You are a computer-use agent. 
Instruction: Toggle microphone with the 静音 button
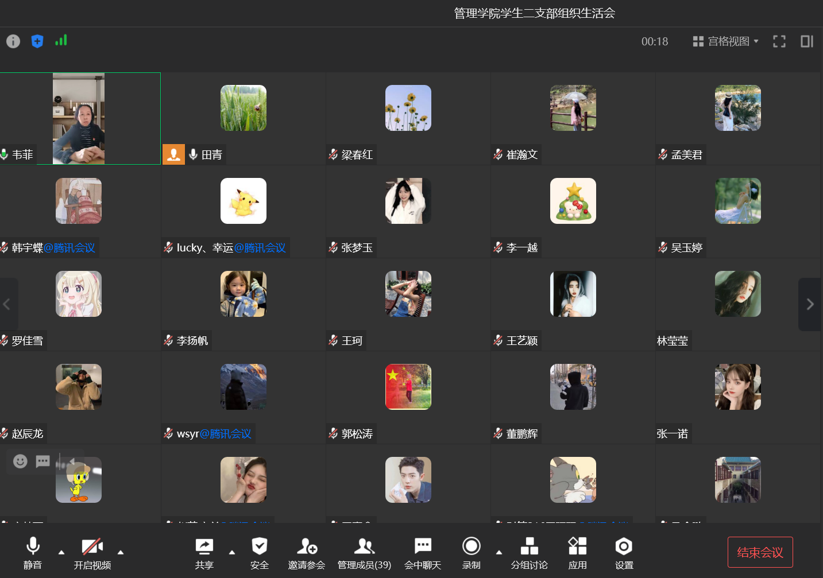(x=33, y=553)
